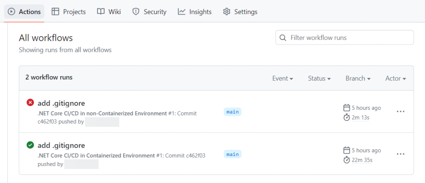The width and height of the screenshot is (425, 183).
Task: Expand the Event filter dropdown
Action: 283,78
